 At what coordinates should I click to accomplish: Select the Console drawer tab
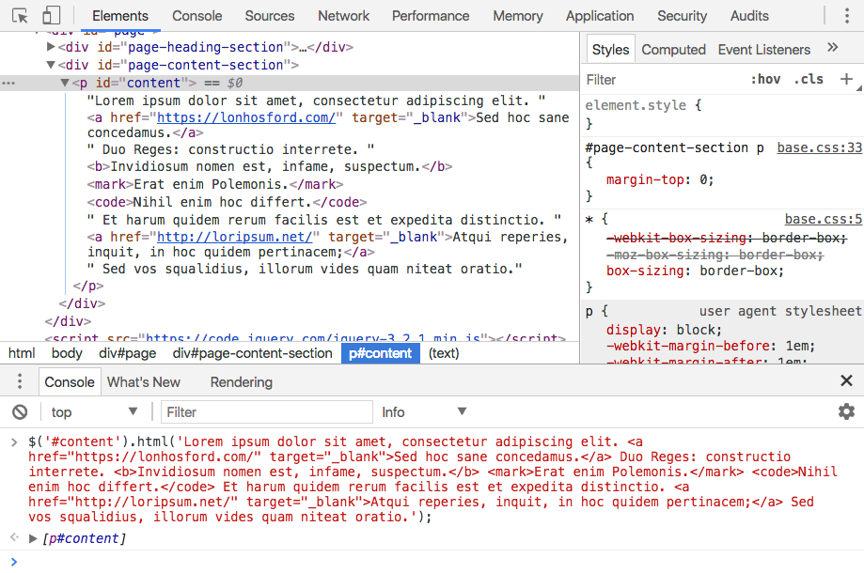pos(70,382)
